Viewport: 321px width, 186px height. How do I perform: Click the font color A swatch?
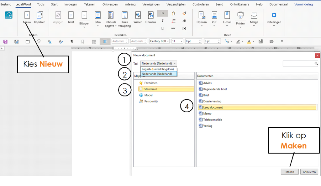[249, 42]
